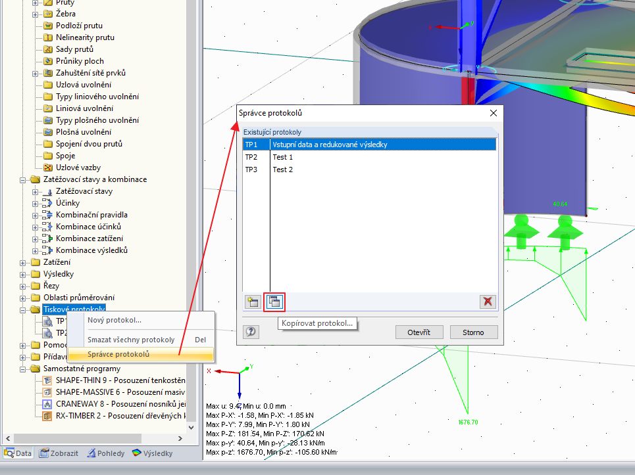This screenshot has height=475, width=635.
Task: Expand the Zatěžovací stavy node
Action: (x=36, y=192)
